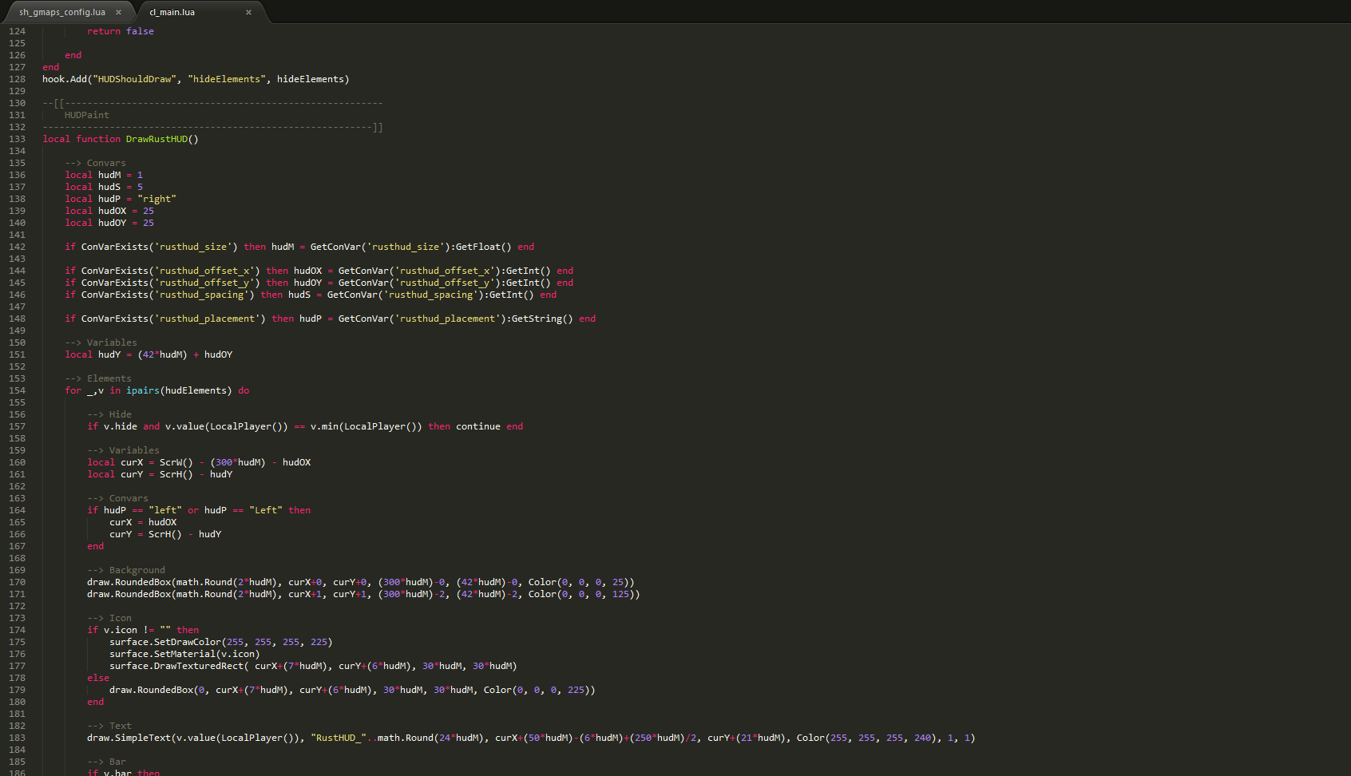Viewport: 1351px width, 776px height.
Task: Click GetString() on line 148
Action: 542,319
